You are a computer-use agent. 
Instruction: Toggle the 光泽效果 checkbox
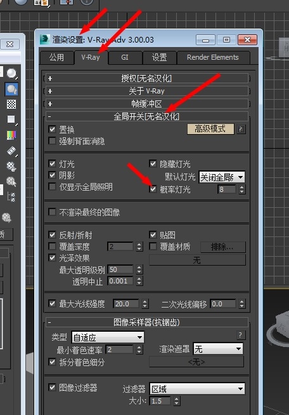(x=52, y=258)
